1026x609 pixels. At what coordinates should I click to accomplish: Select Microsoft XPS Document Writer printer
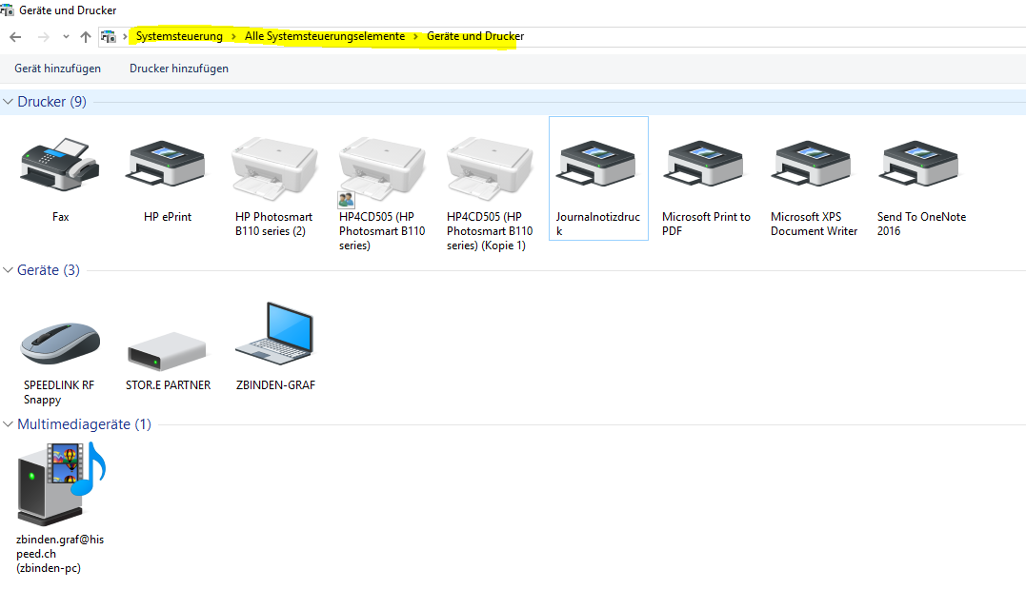(812, 164)
